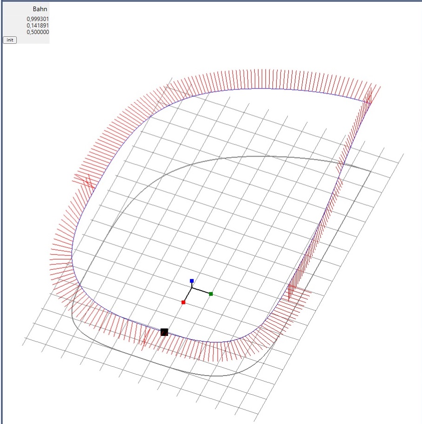Click the black line to the red handle

188,295
